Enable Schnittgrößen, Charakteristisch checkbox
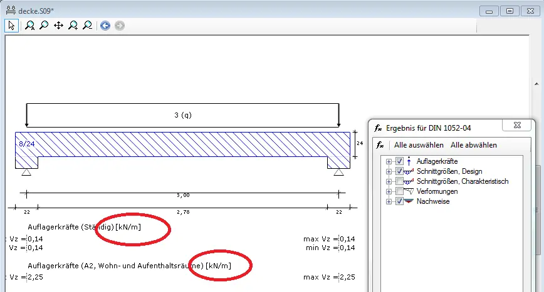Screen dimensions: 544x292 pos(399,181)
